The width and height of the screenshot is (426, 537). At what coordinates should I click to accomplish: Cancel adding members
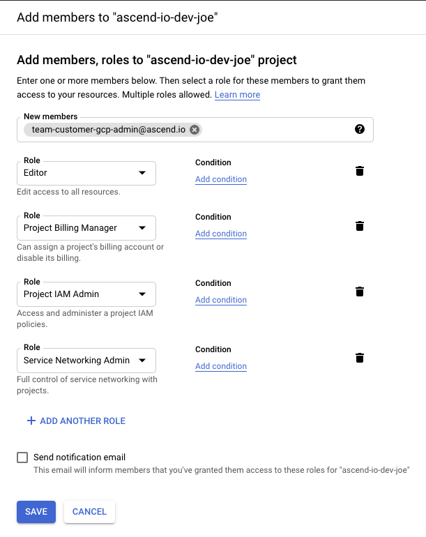[x=89, y=512]
